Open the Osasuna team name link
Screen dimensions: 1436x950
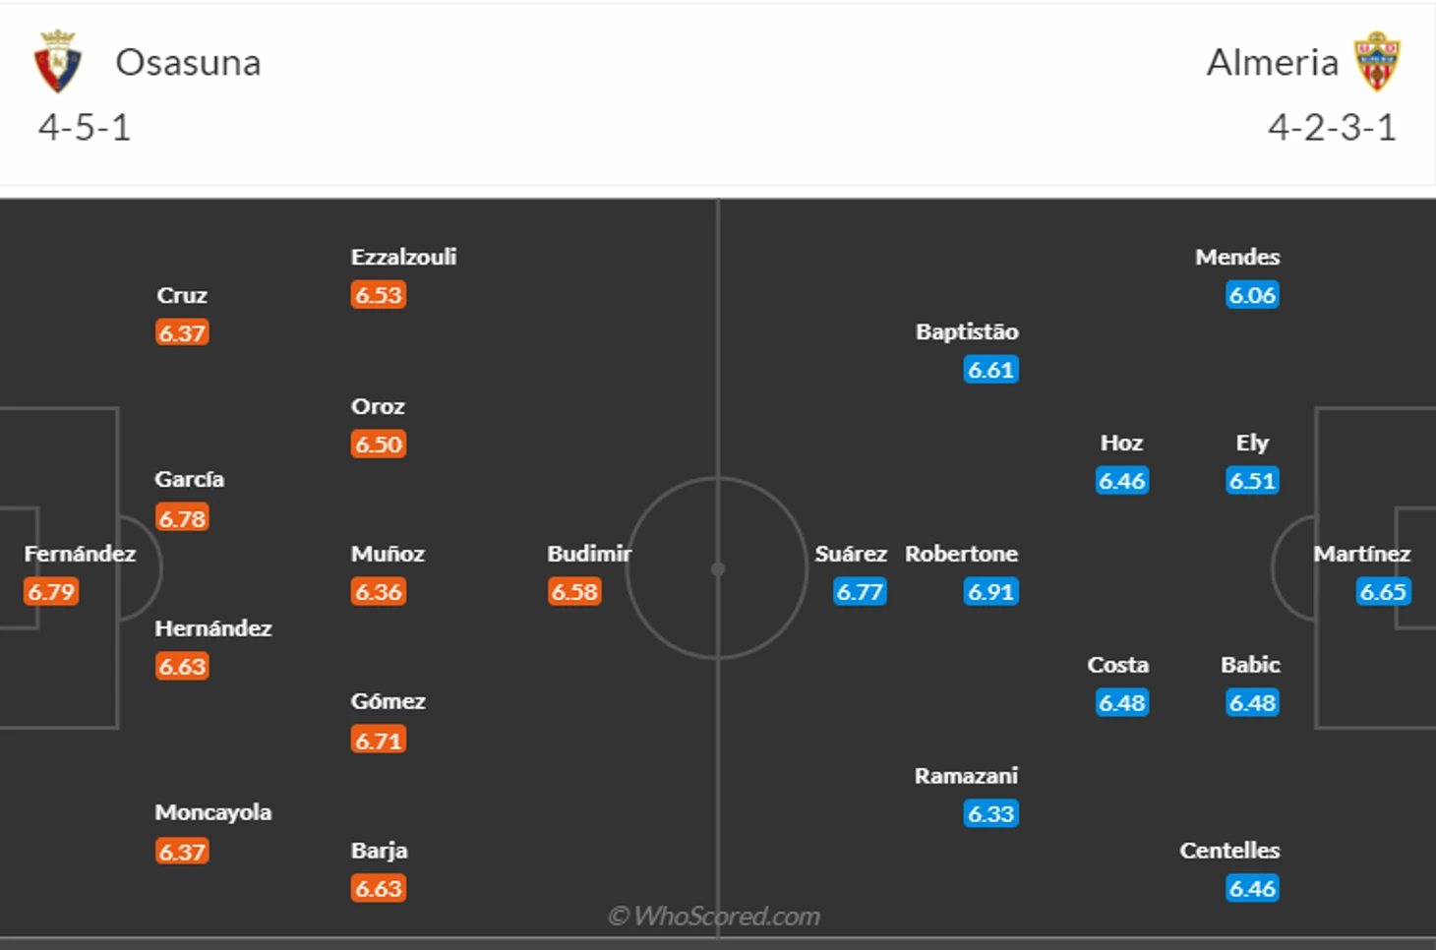pyautogui.click(x=188, y=63)
